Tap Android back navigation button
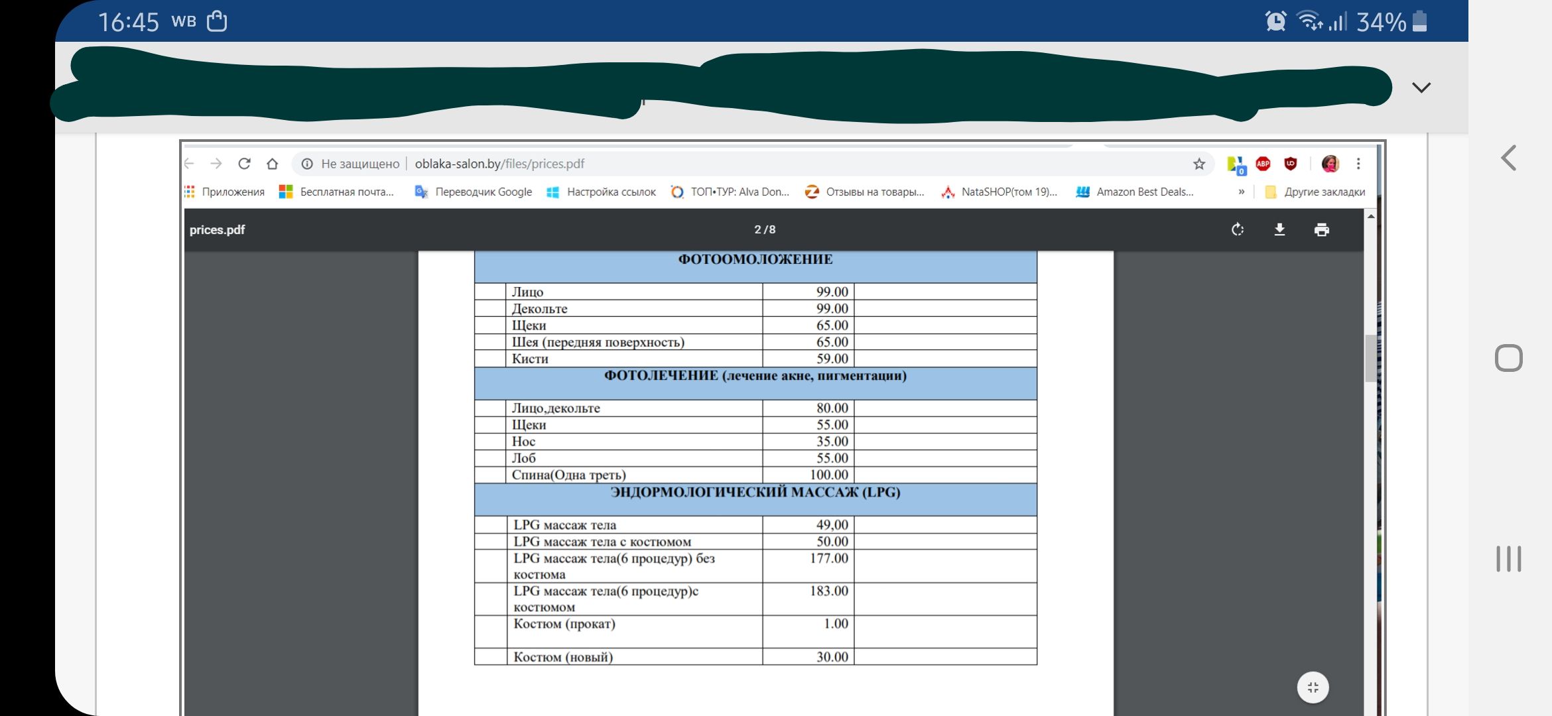 [1508, 158]
